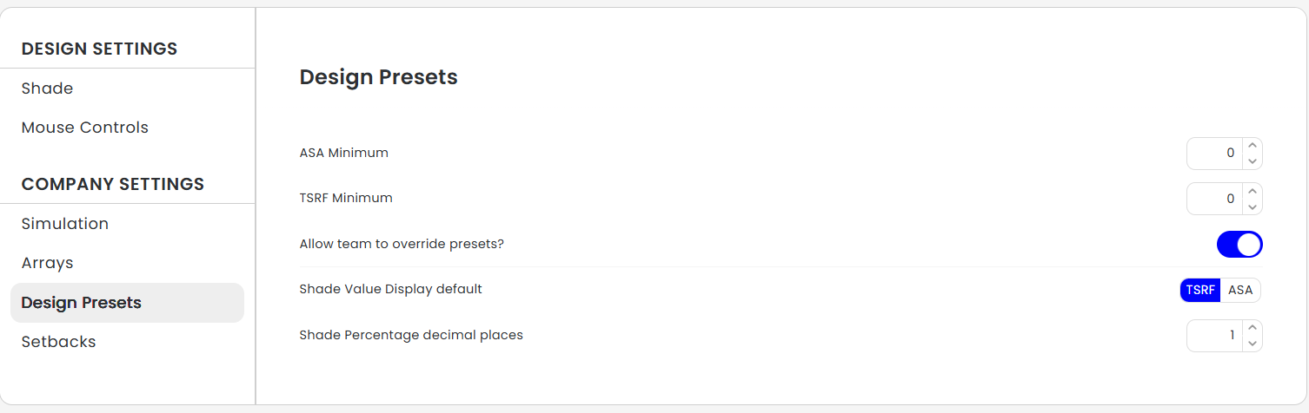Increment TSRF Minimum using up arrow
The width and height of the screenshot is (1309, 413).
(1252, 191)
